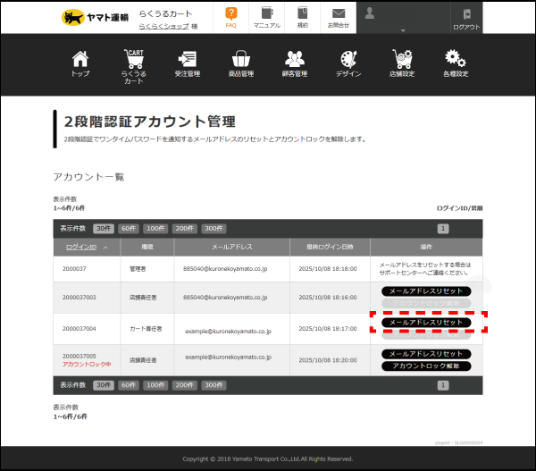The width and height of the screenshot is (536, 471).
Task: Click the 規約 terms icon
Action: click(x=302, y=15)
